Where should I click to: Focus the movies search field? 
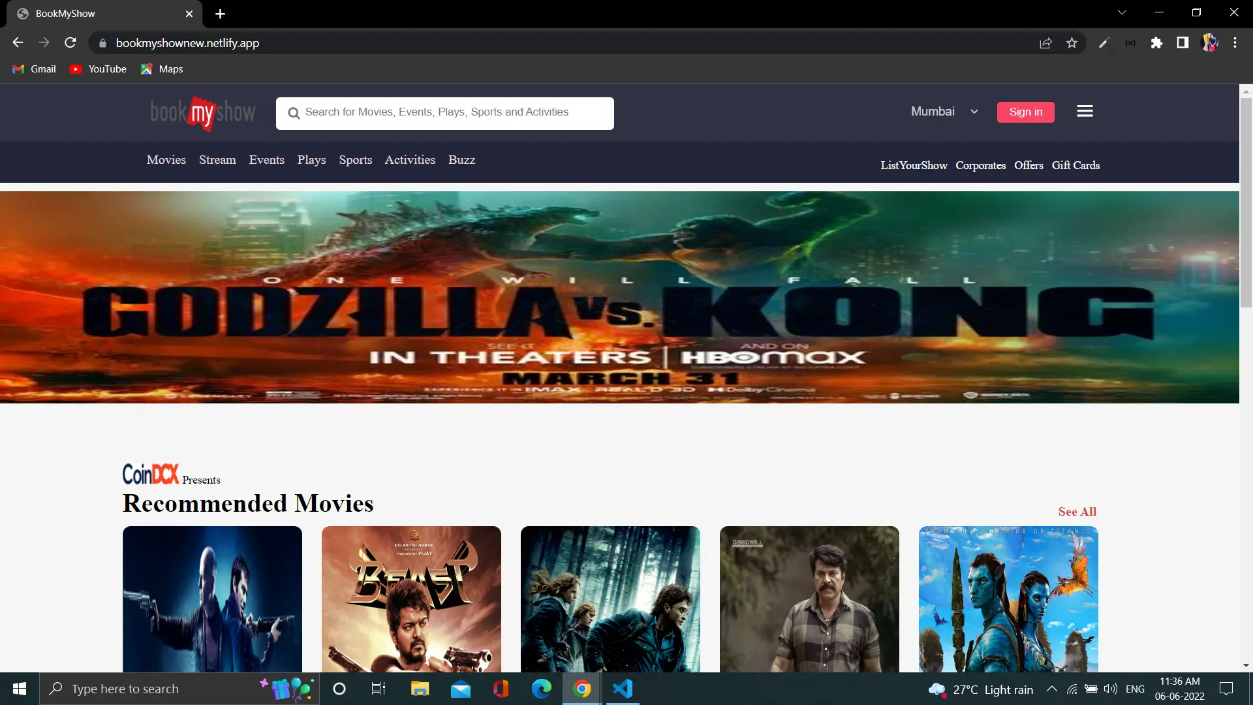[450, 113]
